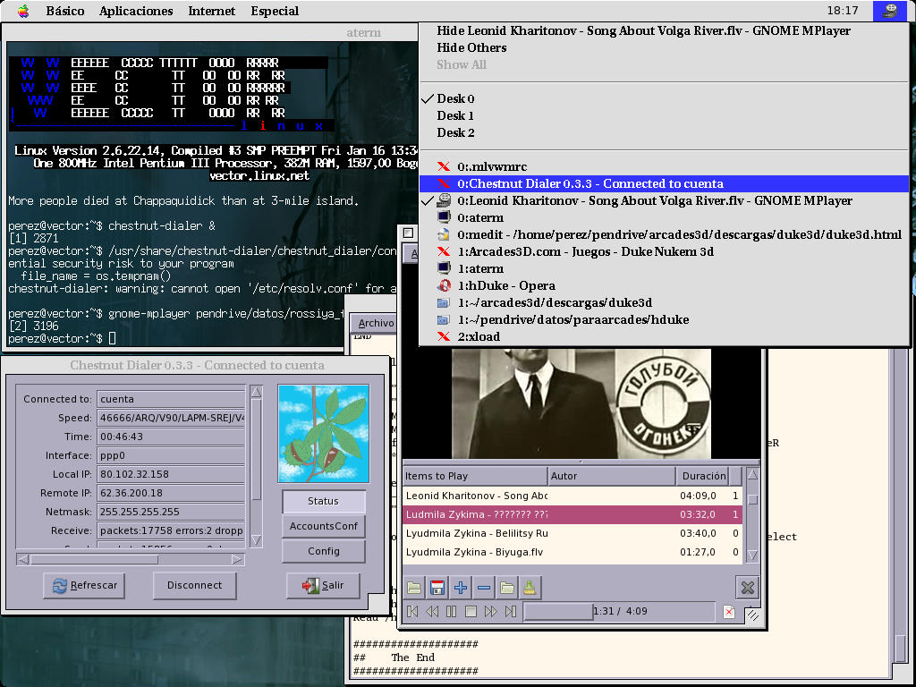Viewport: 916px width, 687px height.
Task: Click the medit icon in window list
Action: tap(444, 234)
